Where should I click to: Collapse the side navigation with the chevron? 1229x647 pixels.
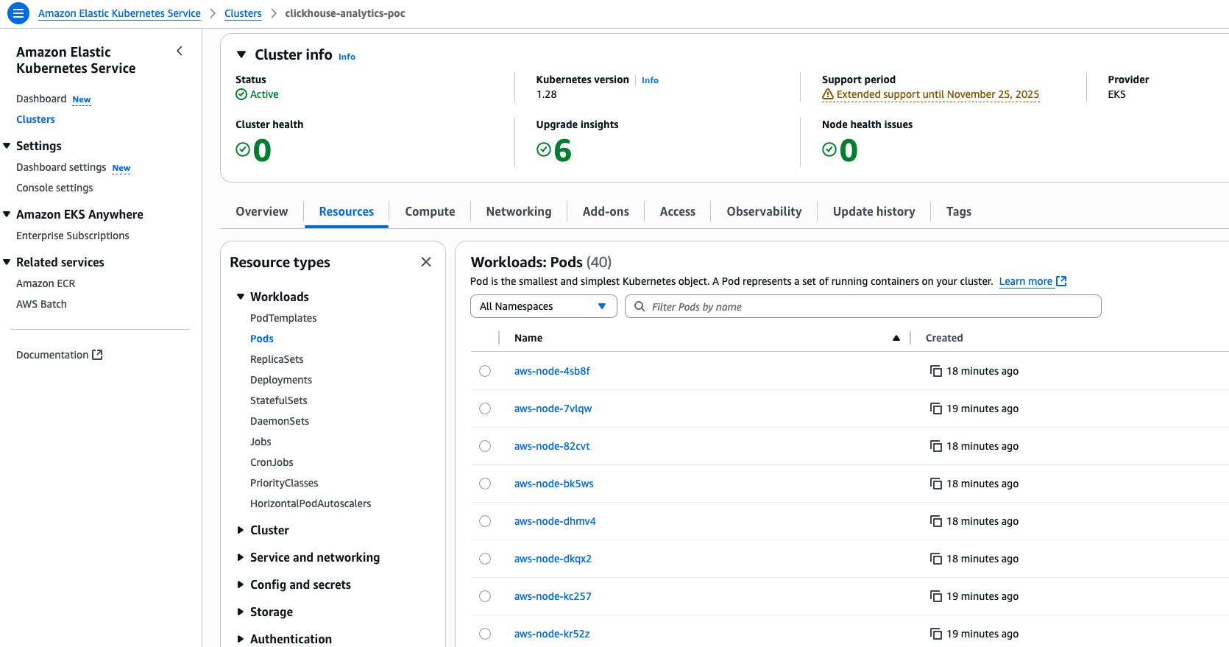click(180, 51)
